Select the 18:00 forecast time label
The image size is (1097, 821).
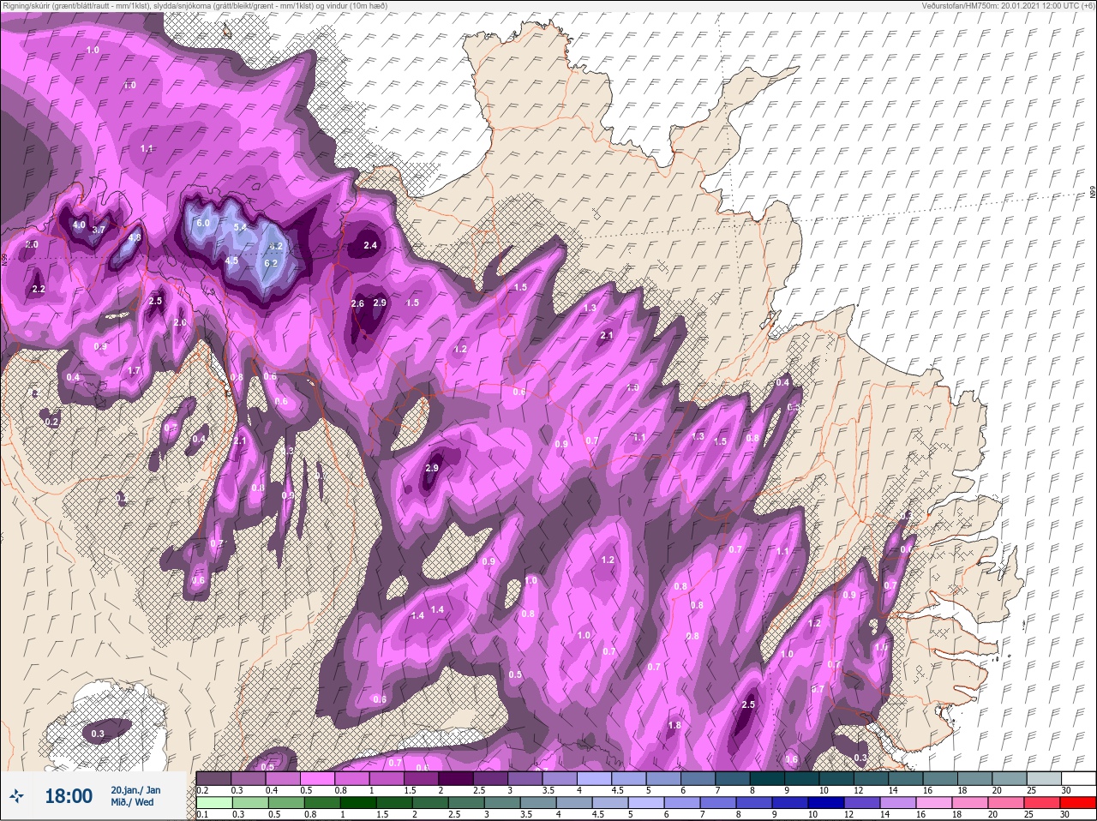[69, 796]
